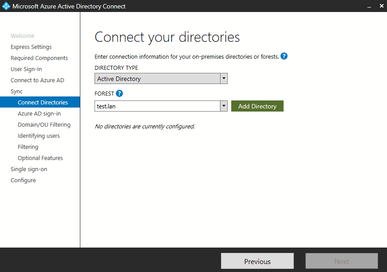This screenshot has width=387, height=272.
Task: Go back with the Previous button
Action: (257, 261)
